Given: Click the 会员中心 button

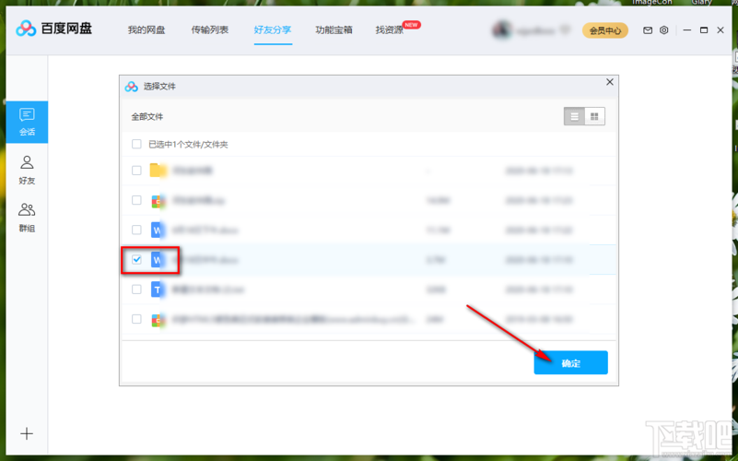Looking at the screenshot, I should point(604,30).
